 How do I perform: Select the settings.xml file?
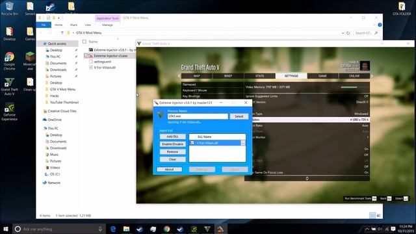point(103,62)
